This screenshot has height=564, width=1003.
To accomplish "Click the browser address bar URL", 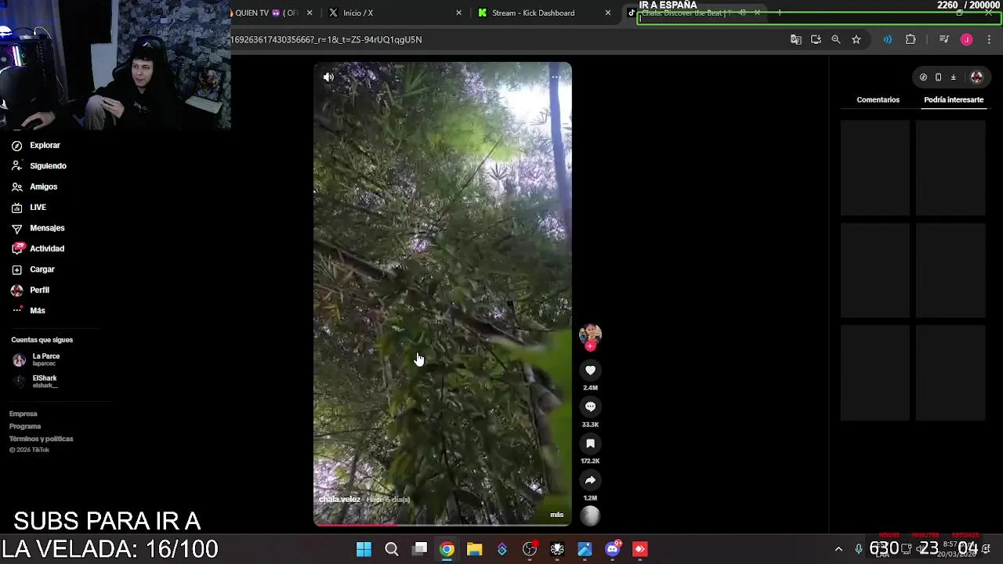I will pyautogui.click(x=326, y=39).
